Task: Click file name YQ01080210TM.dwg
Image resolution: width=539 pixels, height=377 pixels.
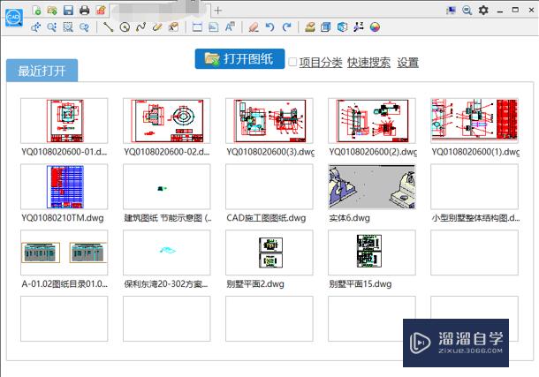Action: point(62,218)
